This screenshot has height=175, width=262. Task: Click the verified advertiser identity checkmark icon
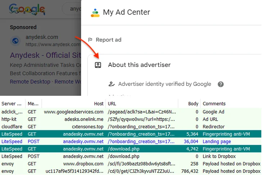point(112,84)
